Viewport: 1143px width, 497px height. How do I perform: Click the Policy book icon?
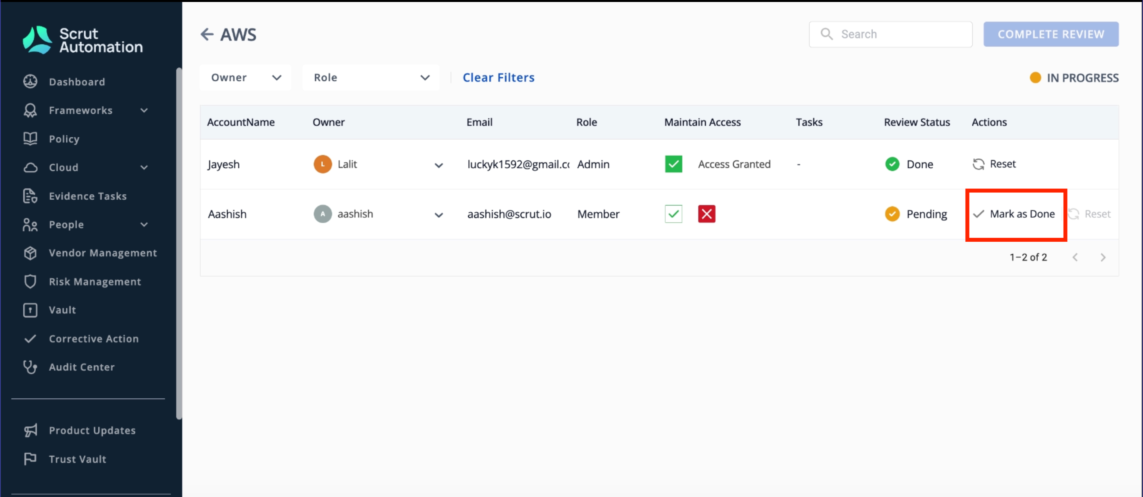tap(30, 139)
